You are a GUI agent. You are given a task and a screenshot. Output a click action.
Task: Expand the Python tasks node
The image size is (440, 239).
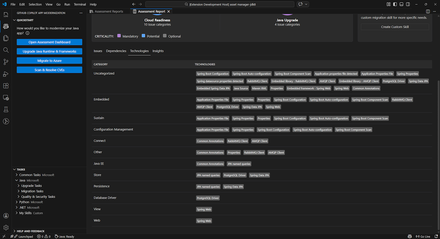tap(24, 202)
